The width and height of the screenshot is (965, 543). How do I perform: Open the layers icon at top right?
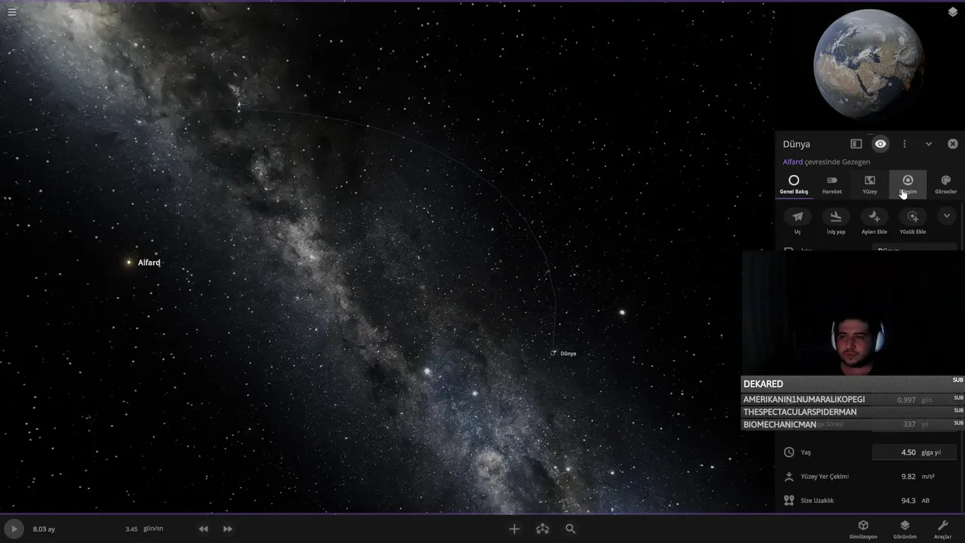pyautogui.click(x=953, y=12)
